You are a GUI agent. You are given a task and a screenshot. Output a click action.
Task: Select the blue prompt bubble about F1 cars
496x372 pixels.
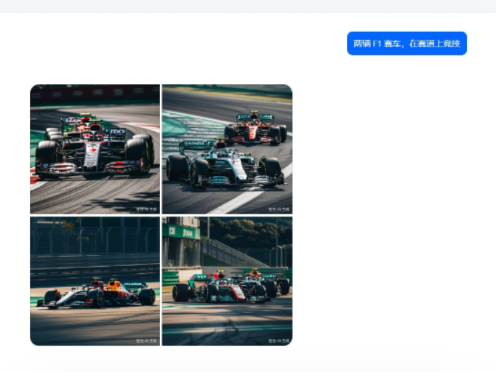click(x=407, y=44)
